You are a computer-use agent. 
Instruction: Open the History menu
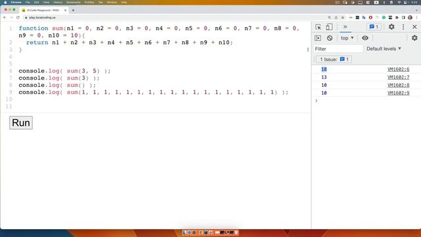[58, 2]
